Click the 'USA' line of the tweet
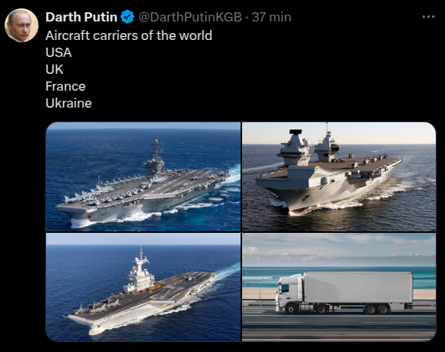 tap(58, 52)
